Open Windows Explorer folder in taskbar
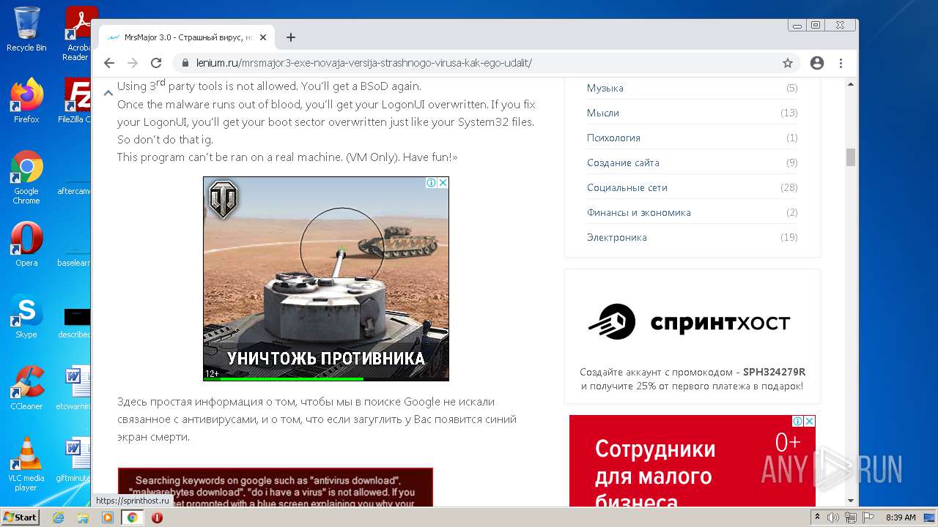The image size is (938, 527). (83, 517)
